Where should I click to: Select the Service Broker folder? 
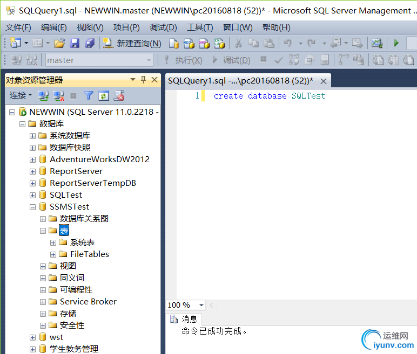[88, 302]
